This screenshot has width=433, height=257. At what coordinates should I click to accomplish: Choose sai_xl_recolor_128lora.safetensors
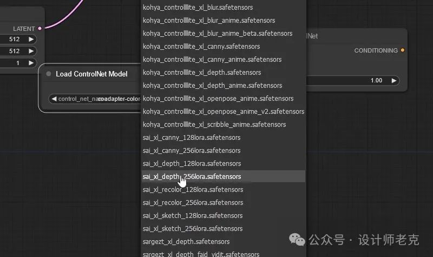point(223,190)
